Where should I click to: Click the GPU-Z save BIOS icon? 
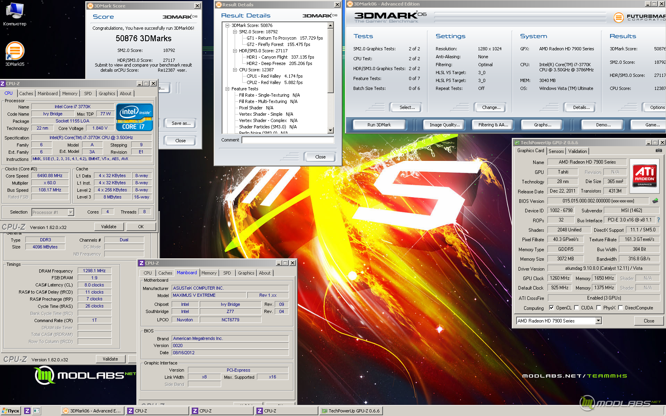(x=655, y=201)
